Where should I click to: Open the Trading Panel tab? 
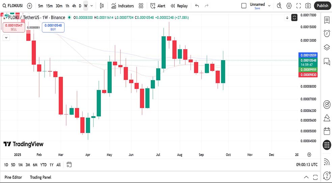click(40, 177)
